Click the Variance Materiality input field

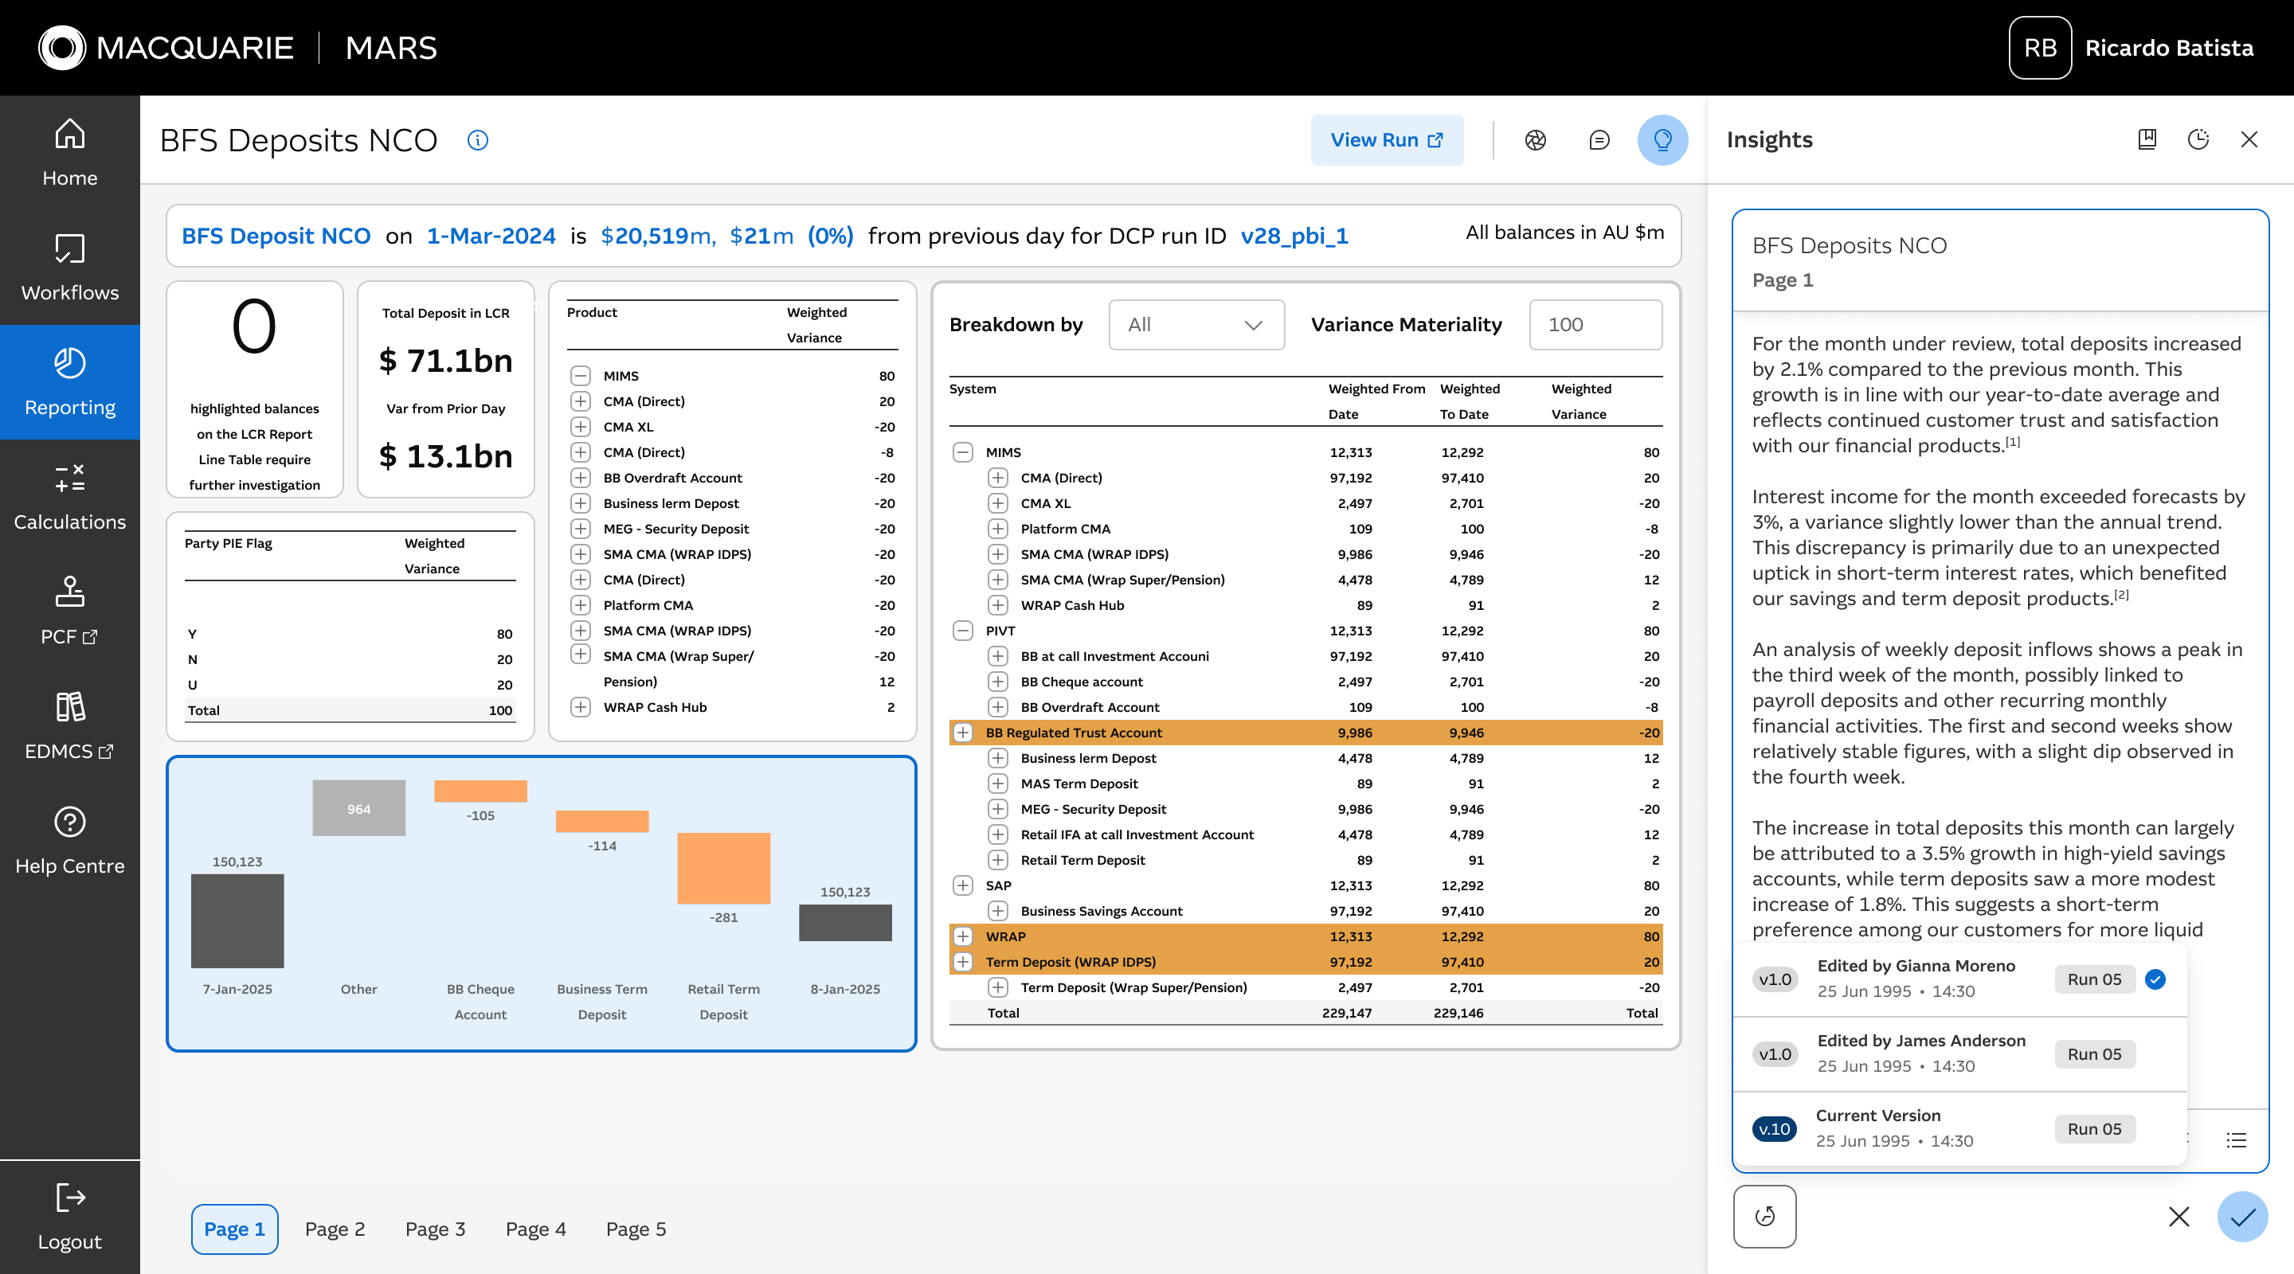click(x=1595, y=325)
